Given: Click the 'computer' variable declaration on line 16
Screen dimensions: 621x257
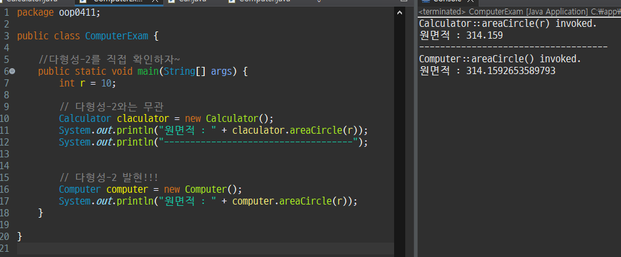Looking at the screenshot, I should (127, 189).
